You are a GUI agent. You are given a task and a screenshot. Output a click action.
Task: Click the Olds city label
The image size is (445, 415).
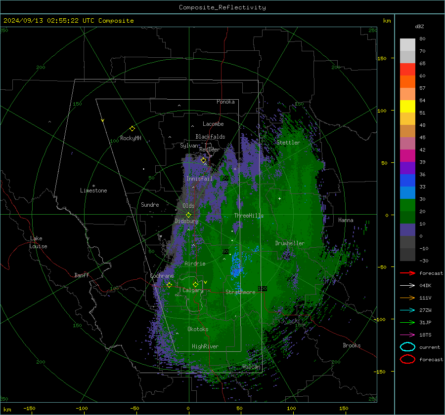(x=188, y=206)
